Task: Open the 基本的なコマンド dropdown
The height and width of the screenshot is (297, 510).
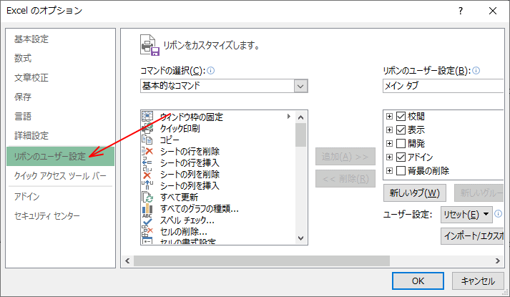Action: (224, 86)
